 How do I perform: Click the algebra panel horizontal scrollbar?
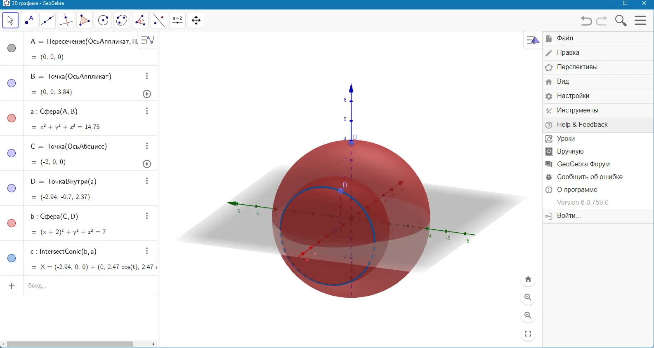tap(70, 344)
